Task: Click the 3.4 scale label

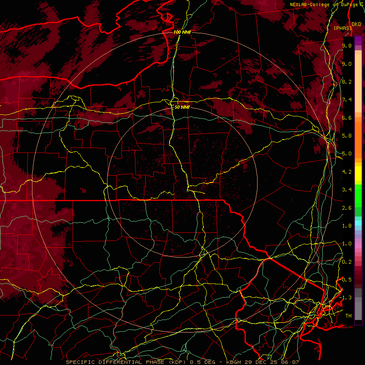Action: coord(347,190)
